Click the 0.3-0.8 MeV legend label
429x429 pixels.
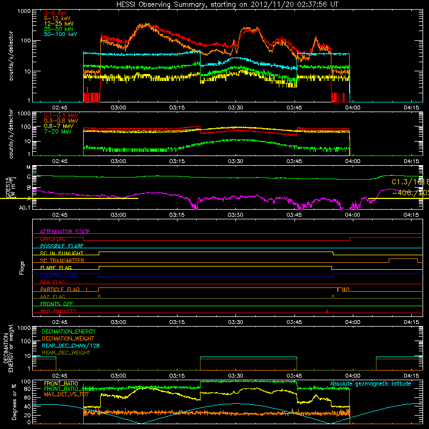[61, 121]
